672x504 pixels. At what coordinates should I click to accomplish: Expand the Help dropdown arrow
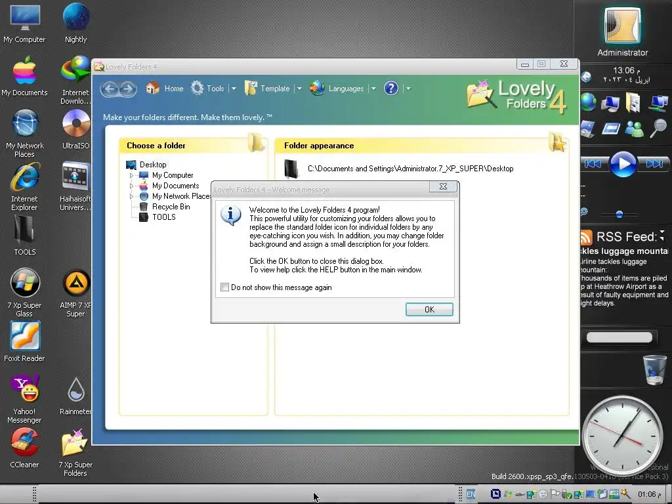pos(408,89)
